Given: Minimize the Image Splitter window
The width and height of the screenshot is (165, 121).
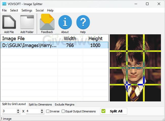Looking at the screenshot, I should click(x=136, y=4).
